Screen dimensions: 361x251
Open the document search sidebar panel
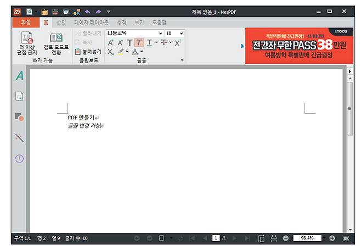19,96
